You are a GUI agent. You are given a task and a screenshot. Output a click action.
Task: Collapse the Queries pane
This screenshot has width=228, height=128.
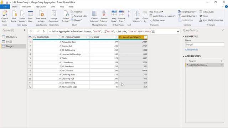click(25, 30)
